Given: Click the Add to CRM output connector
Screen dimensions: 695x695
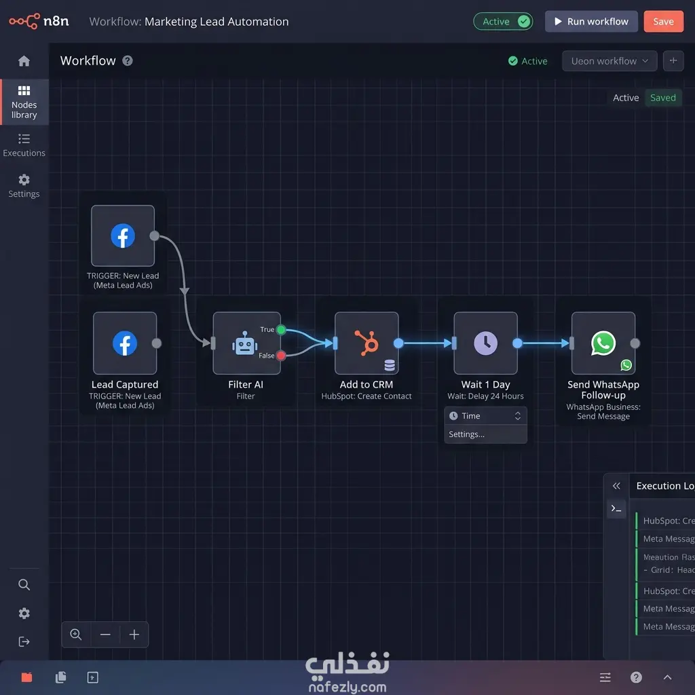Looking at the screenshot, I should [398, 343].
